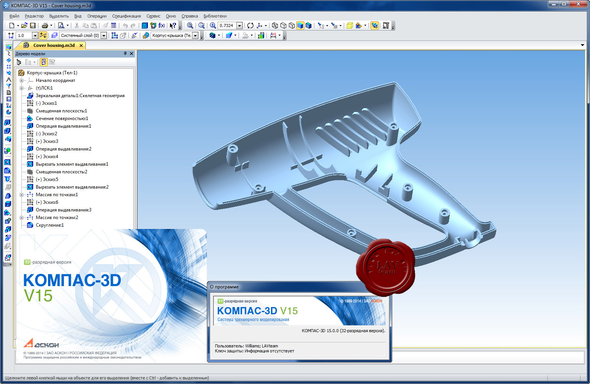Pin the Дерево модели panel
The height and width of the screenshot is (384, 590).
pos(125,54)
